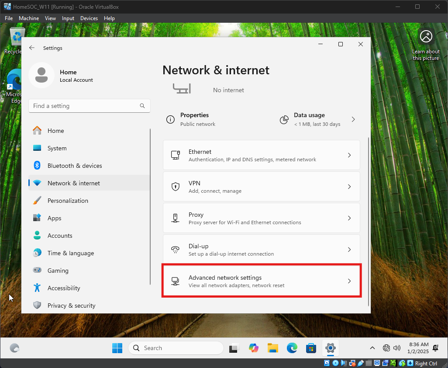Image resolution: width=448 pixels, height=368 pixels.
Task: Open Data usage details
Action: click(317, 119)
